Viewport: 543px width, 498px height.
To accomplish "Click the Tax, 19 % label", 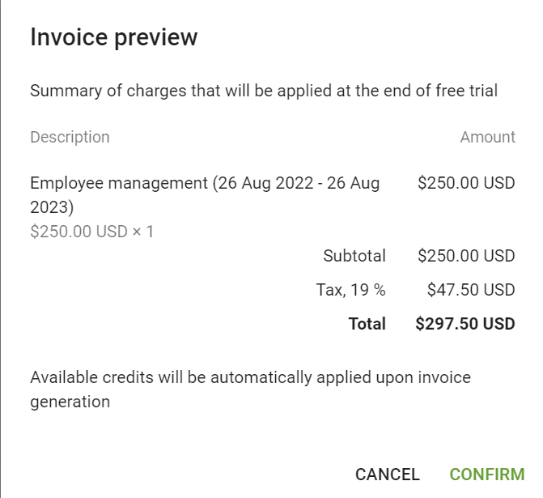I will pyautogui.click(x=351, y=290).
